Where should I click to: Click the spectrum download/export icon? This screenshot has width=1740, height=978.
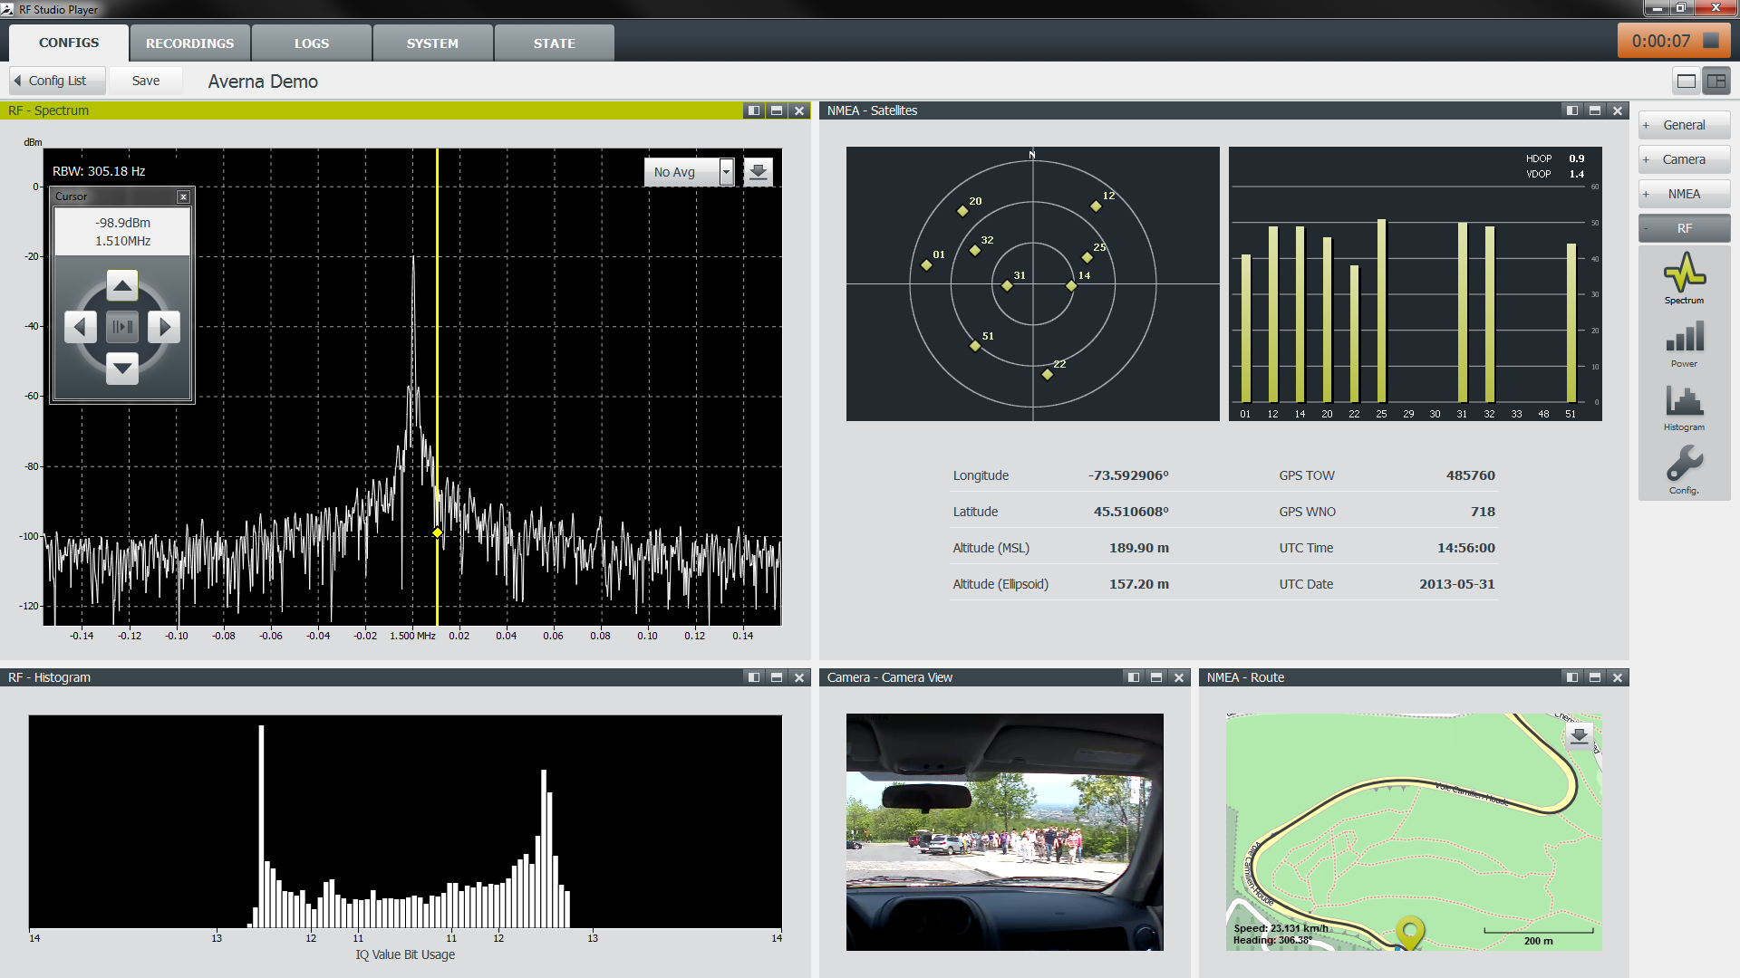click(x=759, y=171)
